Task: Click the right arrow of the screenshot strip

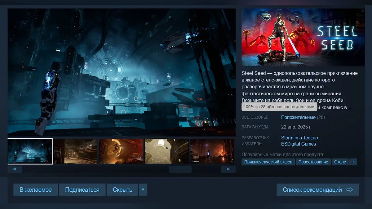Action: click(x=228, y=169)
